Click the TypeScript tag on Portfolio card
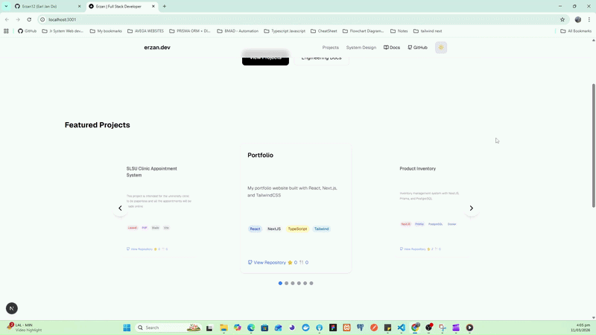 click(x=297, y=229)
